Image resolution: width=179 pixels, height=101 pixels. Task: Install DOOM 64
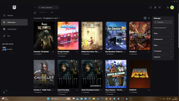(x=133, y=92)
